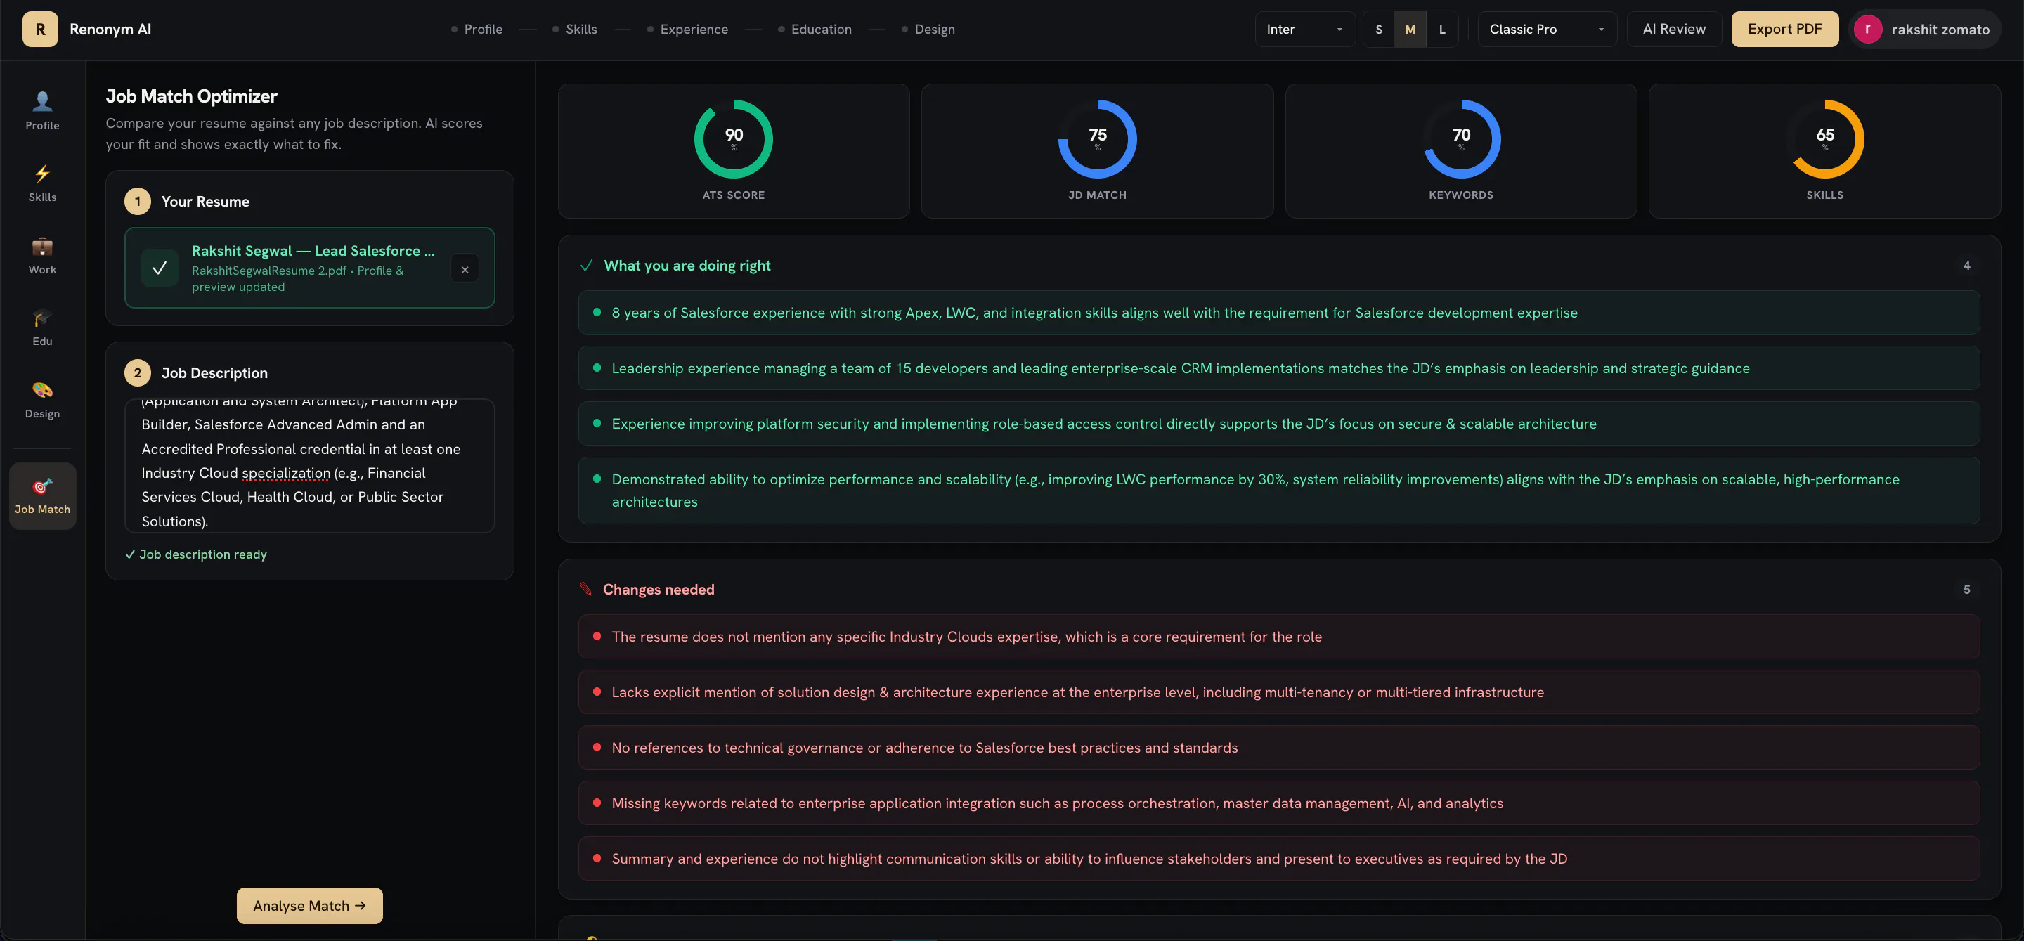This screenshot has width=2024, height=941.
Task: Open the Skills lightning bolt sidebar item
Action: coord(42,183)
